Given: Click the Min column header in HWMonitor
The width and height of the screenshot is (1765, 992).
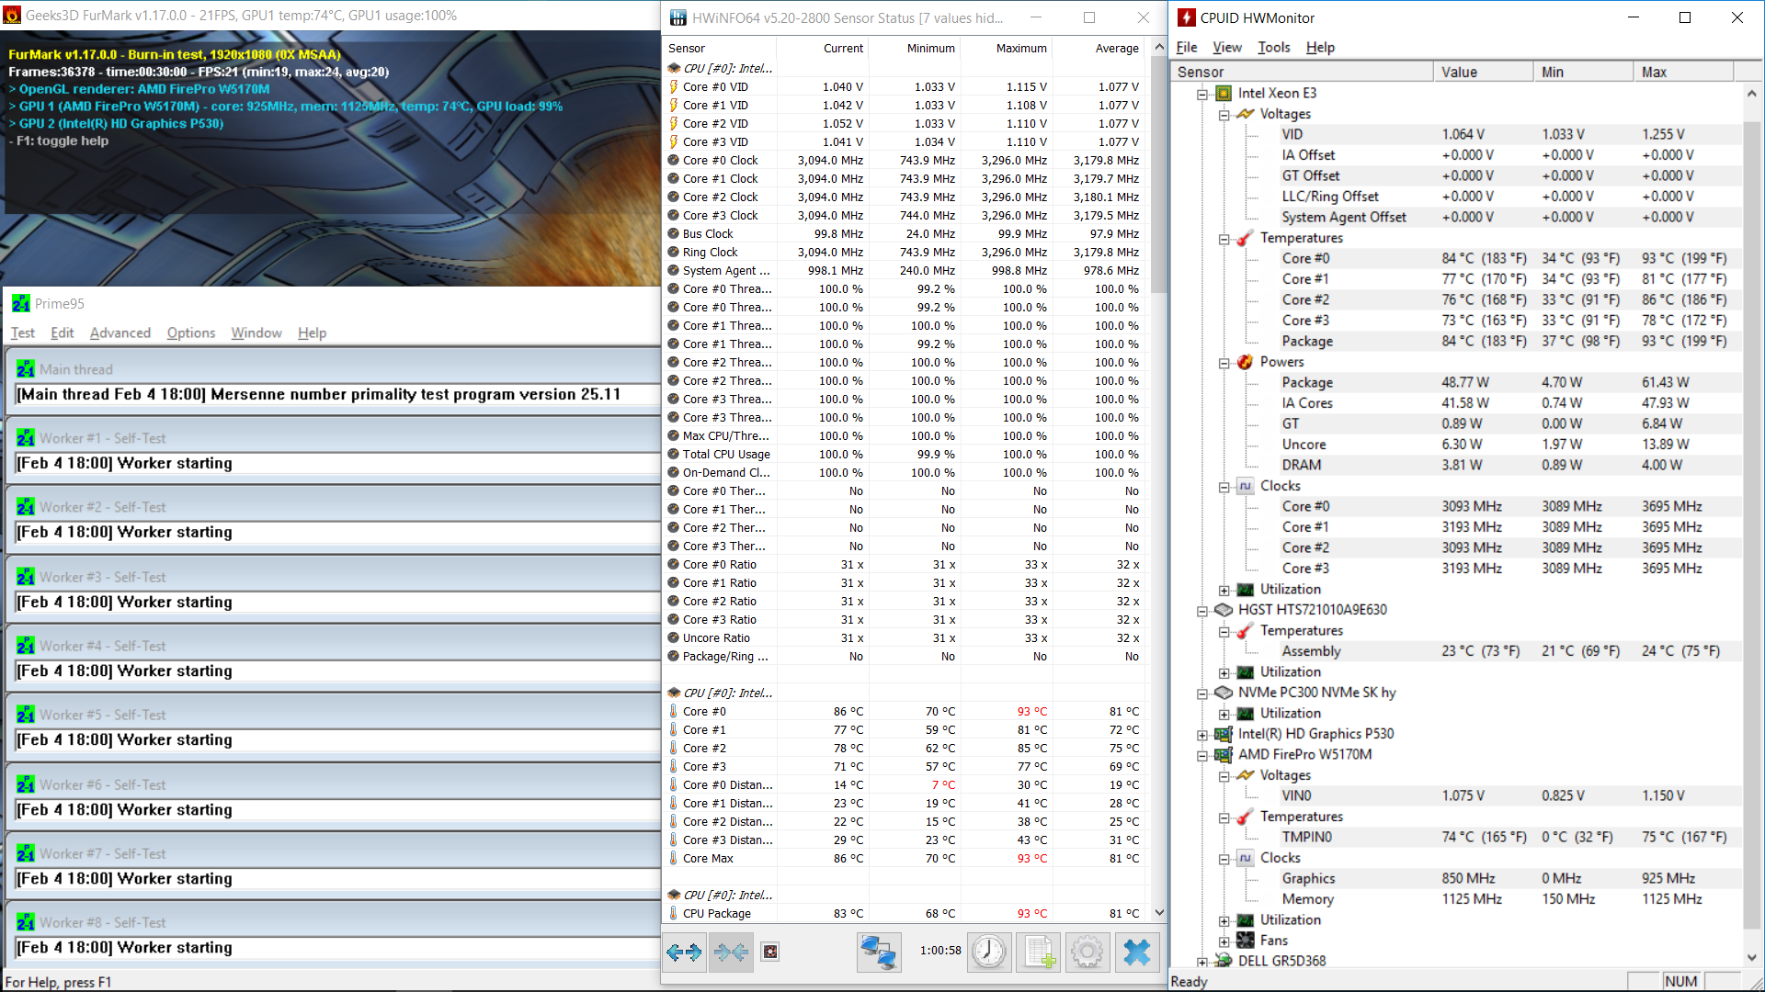Looking at the screenshot, I should click(x=1584, y=72).
